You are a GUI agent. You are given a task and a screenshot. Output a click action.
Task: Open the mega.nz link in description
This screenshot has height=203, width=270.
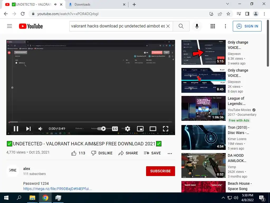pos(57,189)
